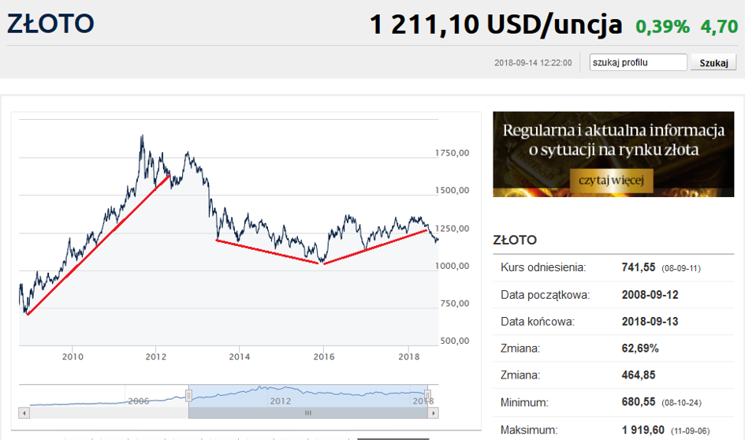Click the 1250,00 label on price axis
745x440 pixels.
[x=452, y=229]
